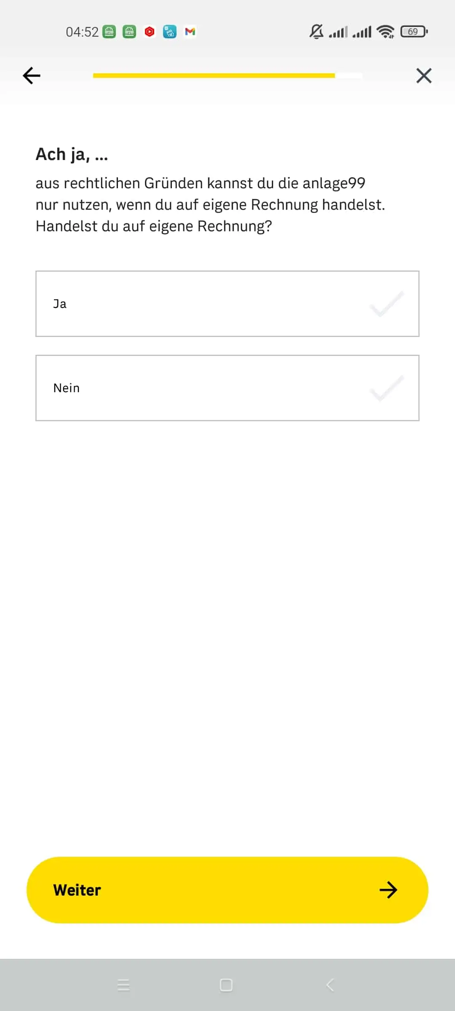Tap the arrow inside the Weiter button
This screenshot has height=1011, width=455.
pyautogui.click(x=388, y=890)
